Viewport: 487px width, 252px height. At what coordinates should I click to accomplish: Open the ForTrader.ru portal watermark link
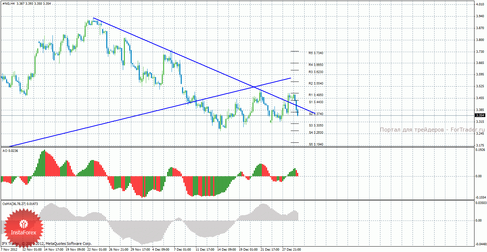432,130
